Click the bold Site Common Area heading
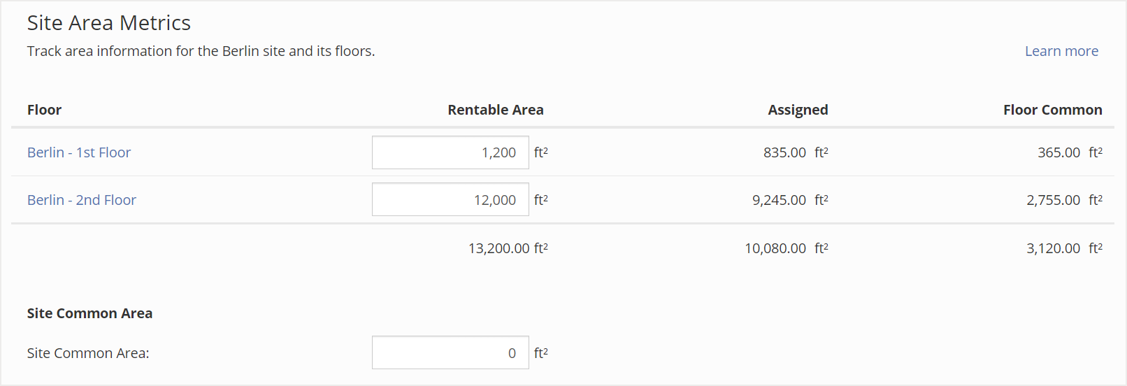Screen dimensions: 1127x386 click(x=89, y=313)
